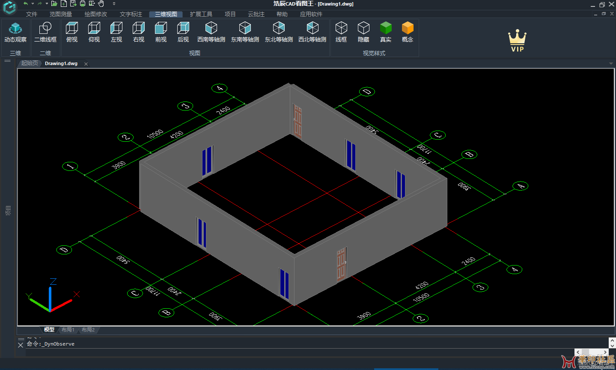Close the Drawing1.dwg tab
The width and height of the screenshot is (616, 370).
click(86, 64)
